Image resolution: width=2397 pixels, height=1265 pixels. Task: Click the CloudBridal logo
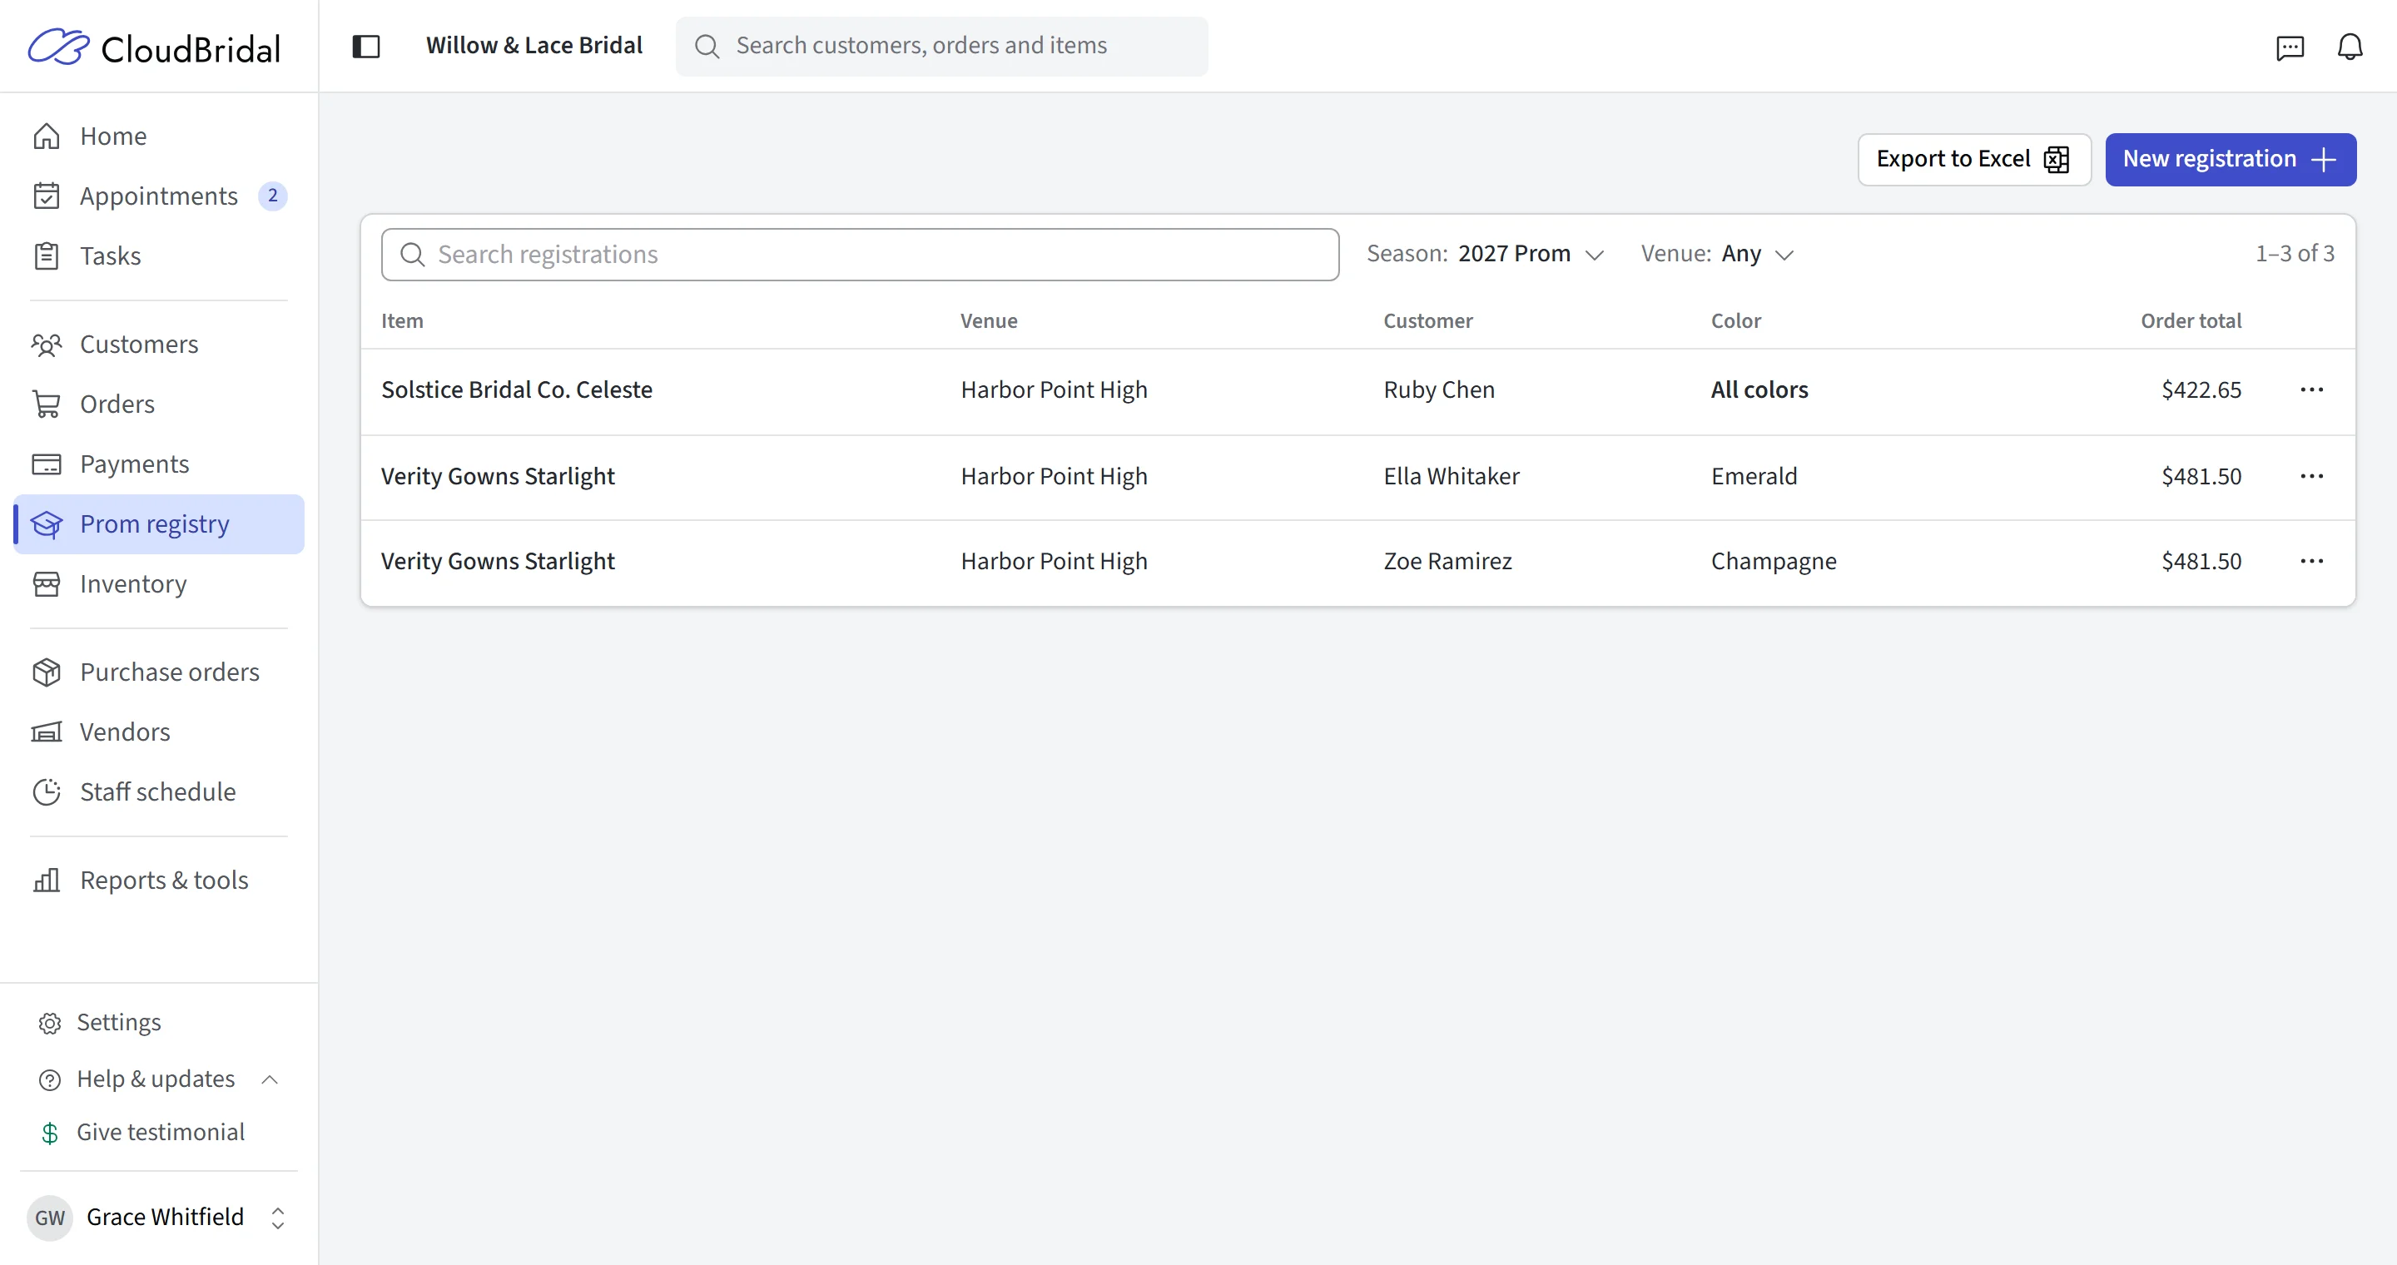(153, 47)
